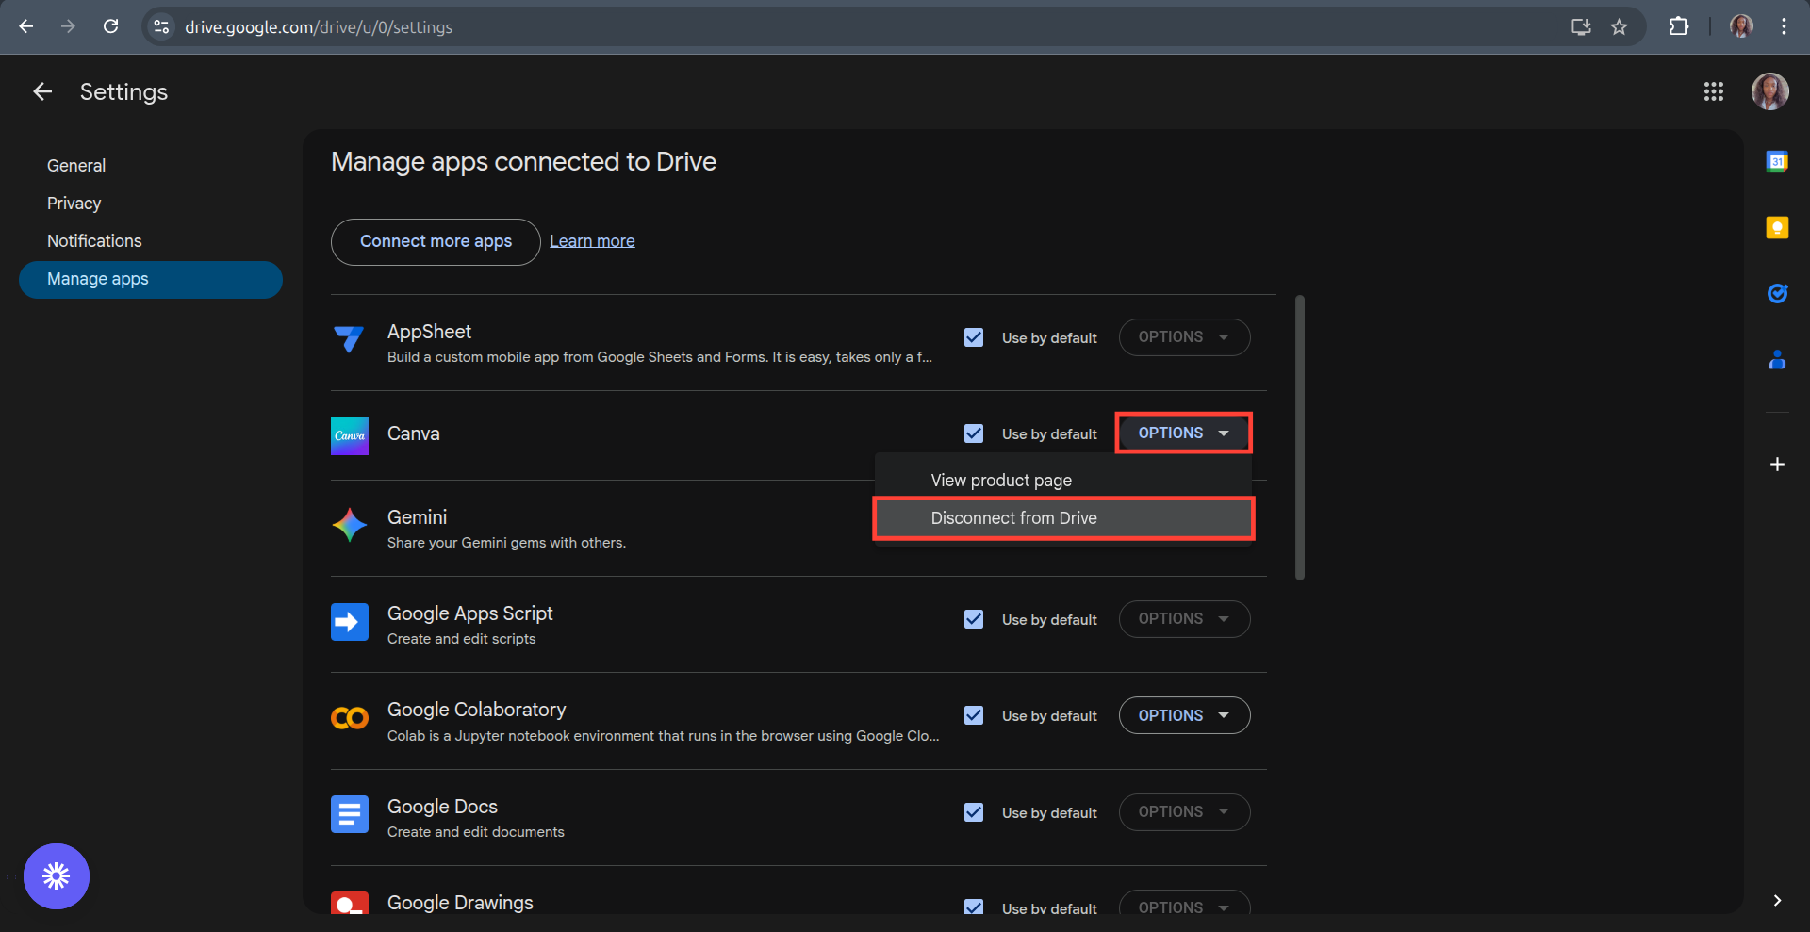1810x932 pixels.
Task: Open the Learn more link
Action: (592, 241)
